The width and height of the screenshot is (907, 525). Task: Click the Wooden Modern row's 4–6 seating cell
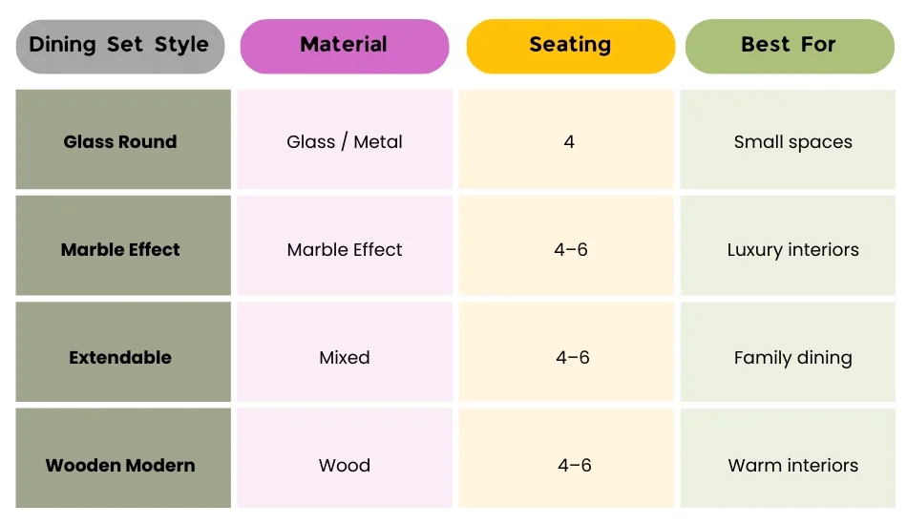(x=574, y=466)
